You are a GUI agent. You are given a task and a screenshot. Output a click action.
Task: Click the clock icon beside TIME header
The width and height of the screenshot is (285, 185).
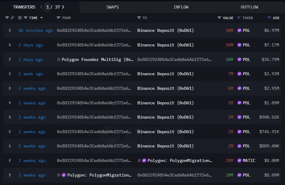pos(20,18)
